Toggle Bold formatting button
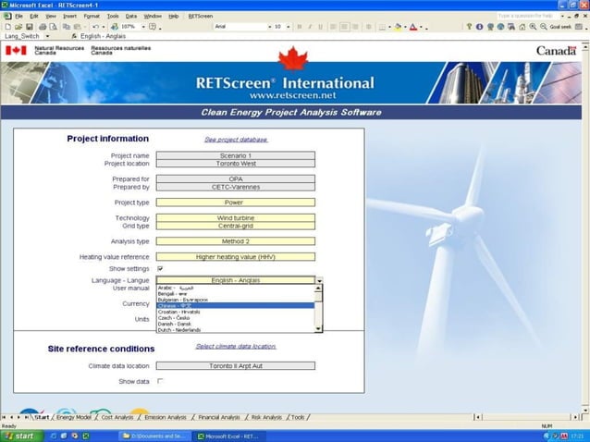 (301, 27)
